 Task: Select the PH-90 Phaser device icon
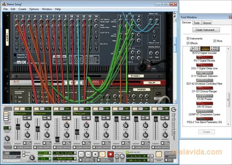tap(205, 96)
